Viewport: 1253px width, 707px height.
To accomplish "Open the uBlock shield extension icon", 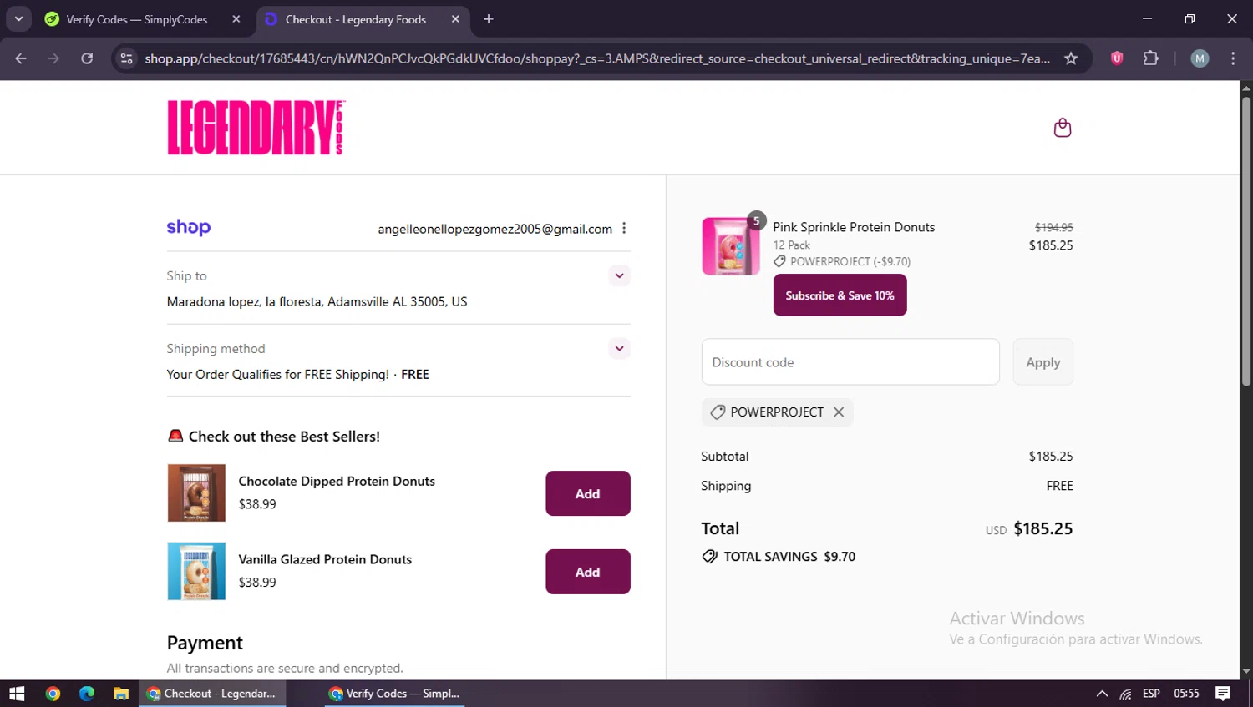I will click(x=1117, y=58).
